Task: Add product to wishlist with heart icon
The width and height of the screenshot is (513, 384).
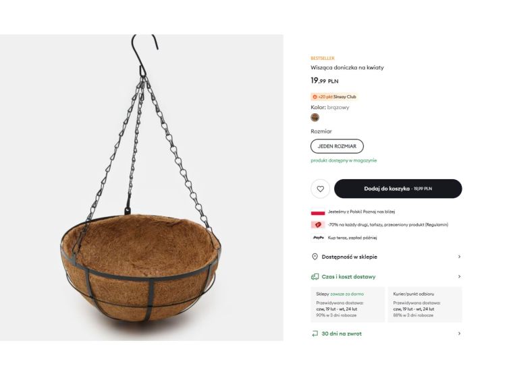Action: [320, 189]
